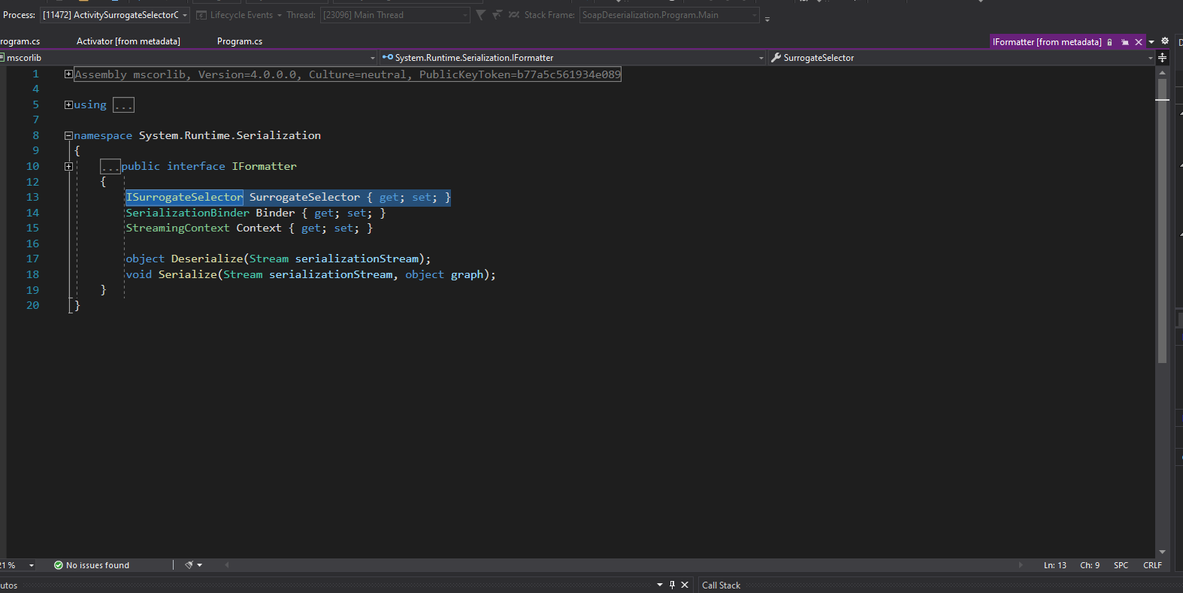
Task: Click line number 17 in the margin
Action: click(32, 259)
